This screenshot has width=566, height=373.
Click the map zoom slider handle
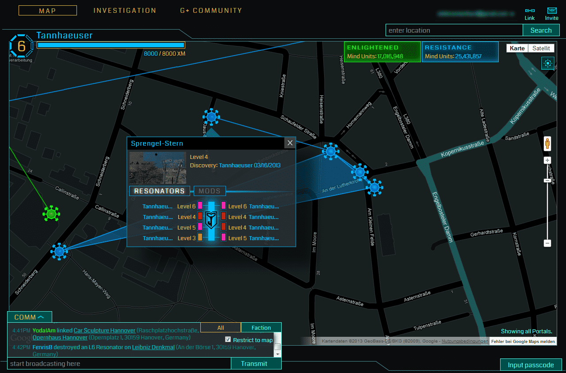coord(547,180)
